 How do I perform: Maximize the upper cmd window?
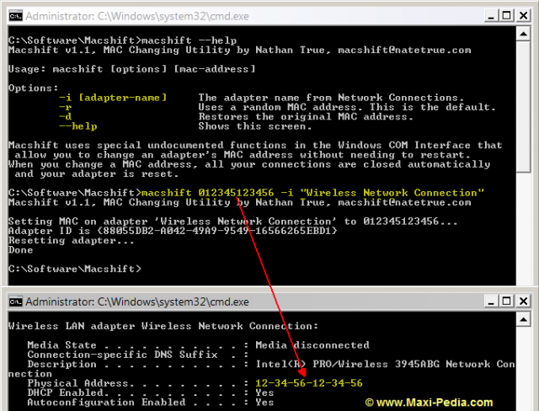tap(507, 15)
